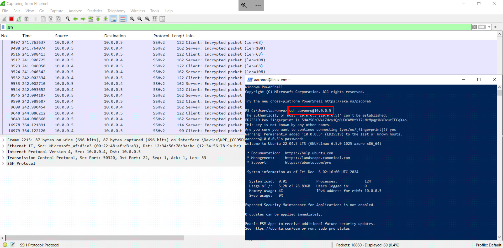Open the find packet tool
Viewport: 503px width, 248px height.
tap(67, 19)
